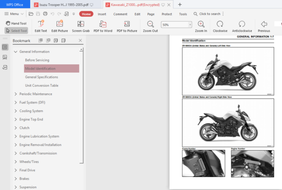
Task: Click the PDF convert icon in quick toolbar
Action: tap(66, 14)
